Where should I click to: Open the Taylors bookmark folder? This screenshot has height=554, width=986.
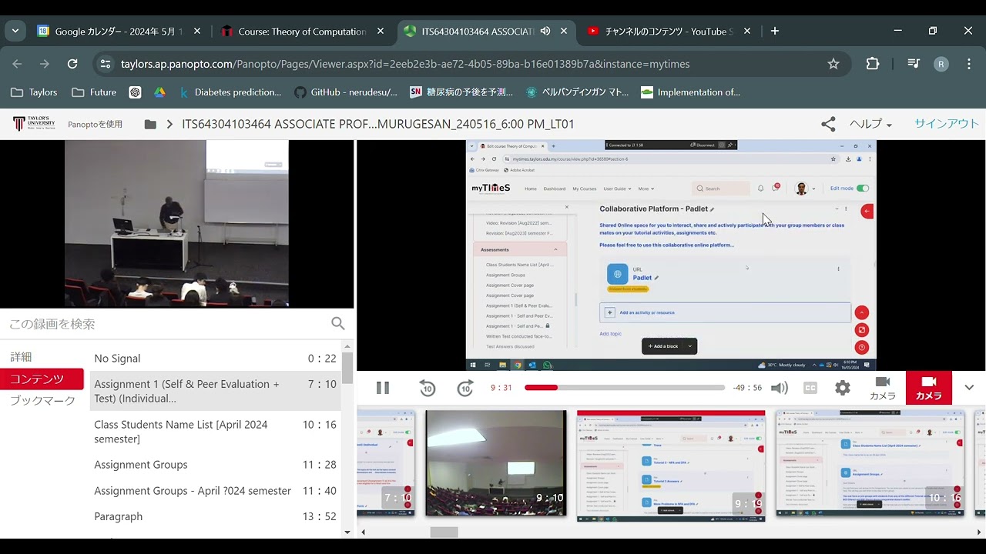[34, 92]
